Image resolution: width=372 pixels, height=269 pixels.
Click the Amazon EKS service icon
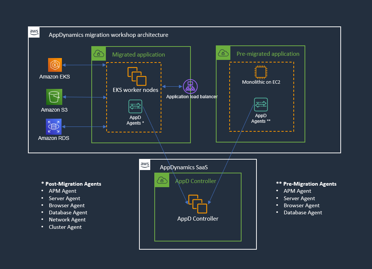pos(54,65)
